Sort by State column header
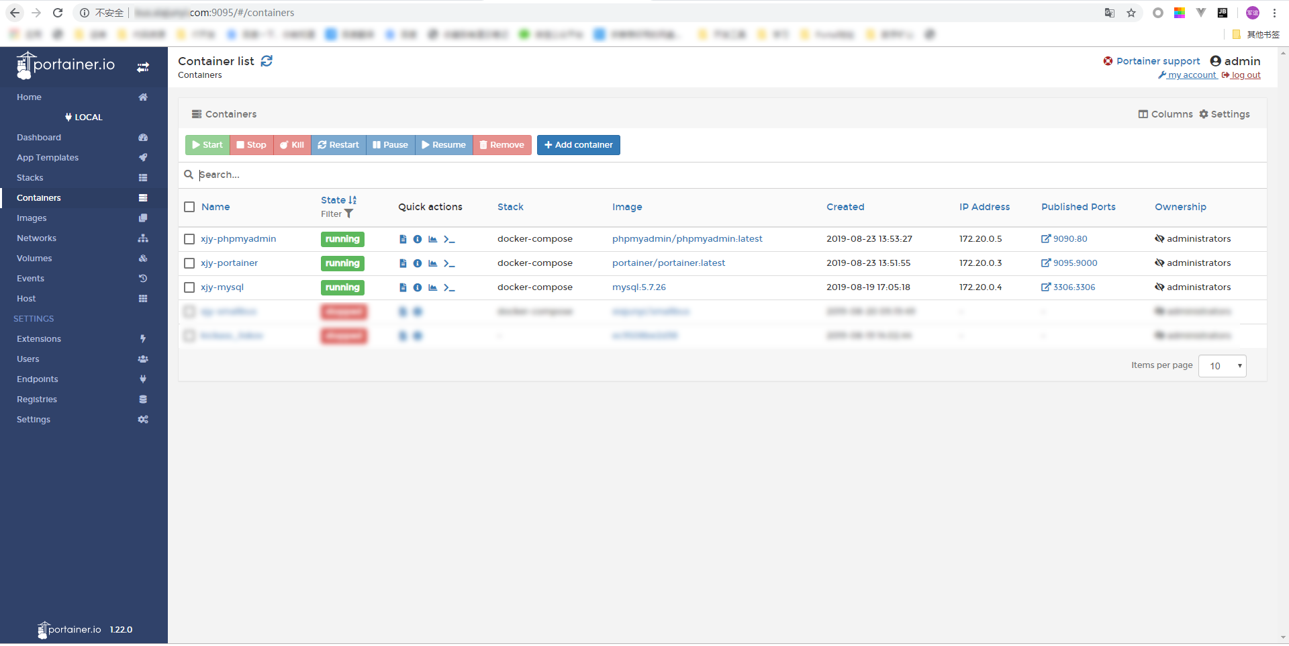The width and height of the screenshot is (1289, 646). [338, 200]
